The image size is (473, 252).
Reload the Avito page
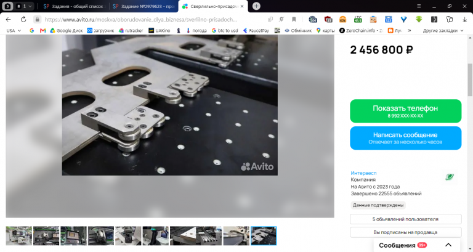tap(23, 20)
